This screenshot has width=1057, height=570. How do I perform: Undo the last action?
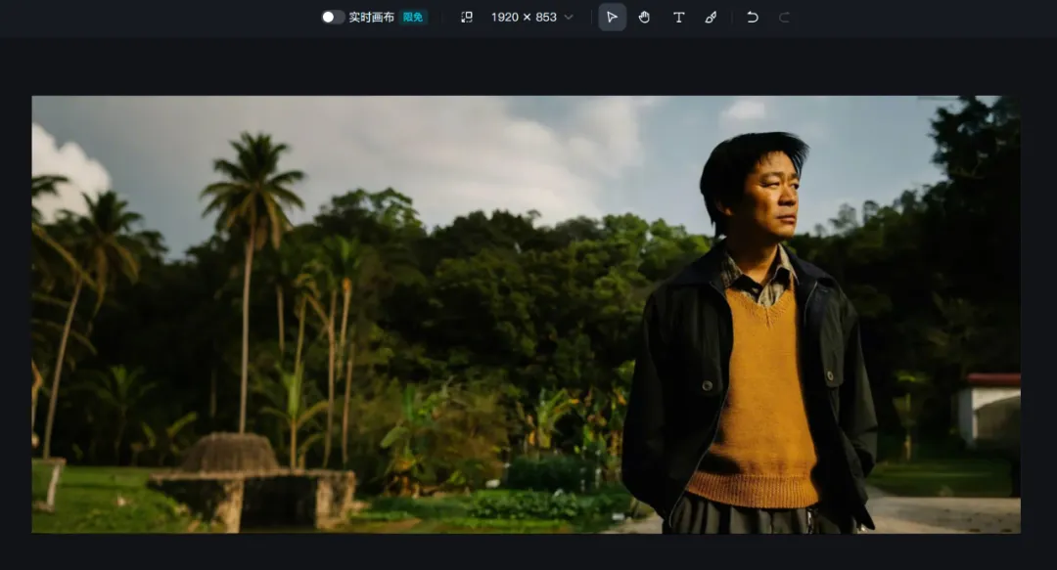(x=753, y=17)
